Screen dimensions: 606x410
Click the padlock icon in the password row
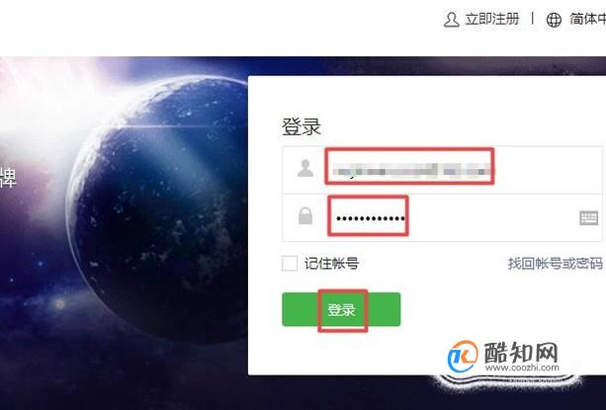pyautogui.click(x=305, y=215)
